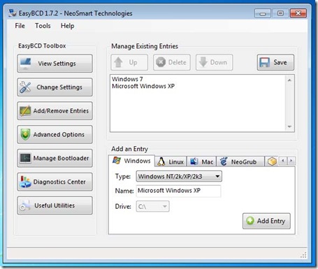
Task: Click the chart icon beside Diagnostics Center
Action: click(25, 182)
